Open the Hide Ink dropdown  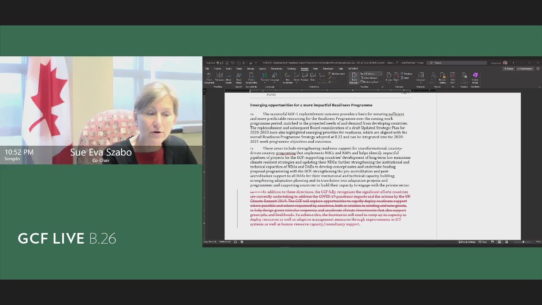tap(453, 78)
